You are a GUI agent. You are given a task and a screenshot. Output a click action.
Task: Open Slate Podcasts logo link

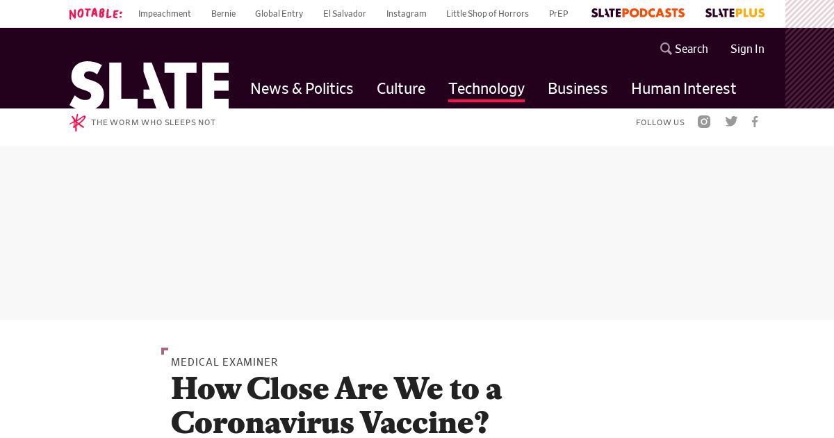pyautogui.click(x=638, y=13)
